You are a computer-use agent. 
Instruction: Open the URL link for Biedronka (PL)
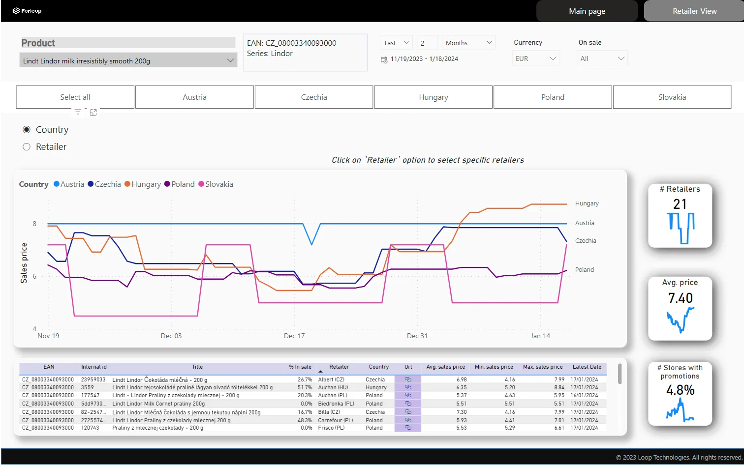tap(408, 404)
